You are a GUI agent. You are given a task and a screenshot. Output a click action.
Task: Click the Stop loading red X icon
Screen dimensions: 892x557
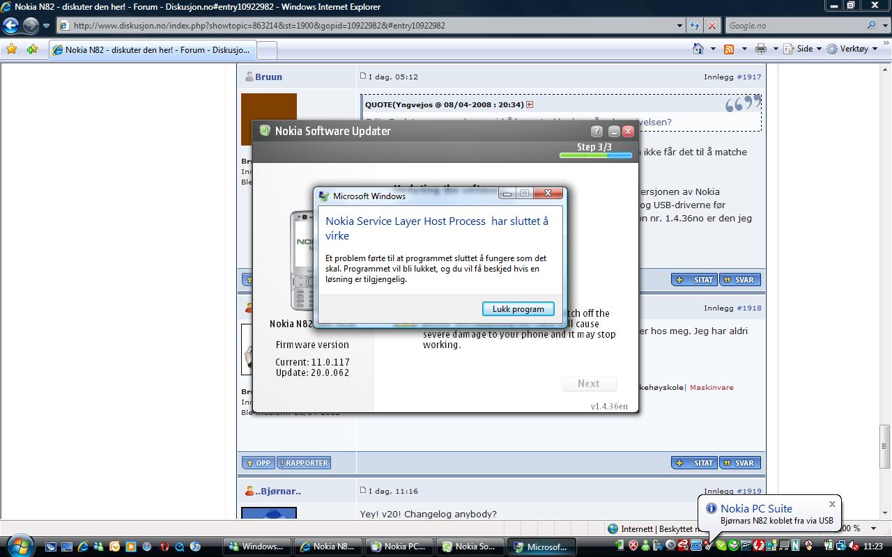coord(712,26)
